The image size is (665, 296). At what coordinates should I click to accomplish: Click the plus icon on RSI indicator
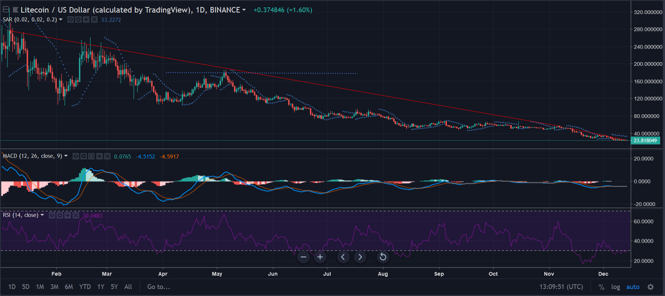pos(68,215)
